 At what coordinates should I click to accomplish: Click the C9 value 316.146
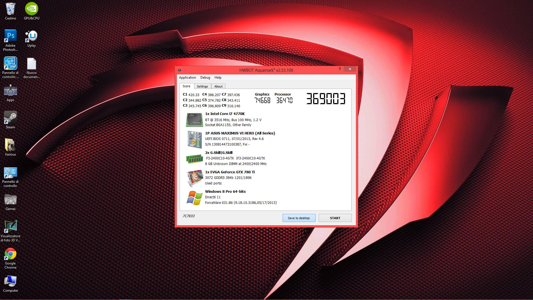click(x=234, y=106)
